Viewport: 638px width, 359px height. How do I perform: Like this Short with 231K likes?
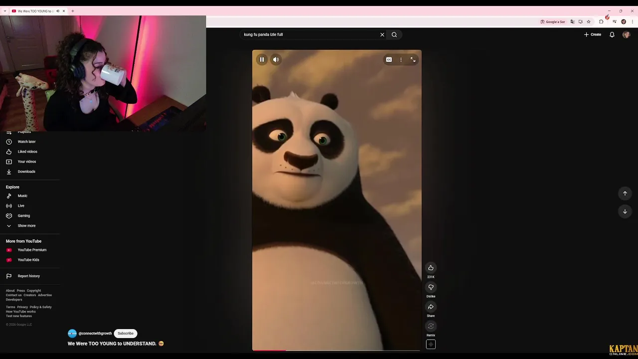pyautogui.click(x=431, y=268)
